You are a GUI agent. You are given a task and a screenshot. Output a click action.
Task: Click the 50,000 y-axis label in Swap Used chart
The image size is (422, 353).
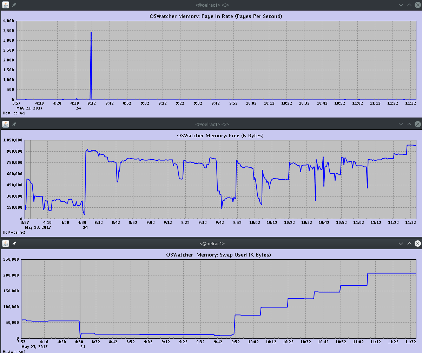(12, 322)
